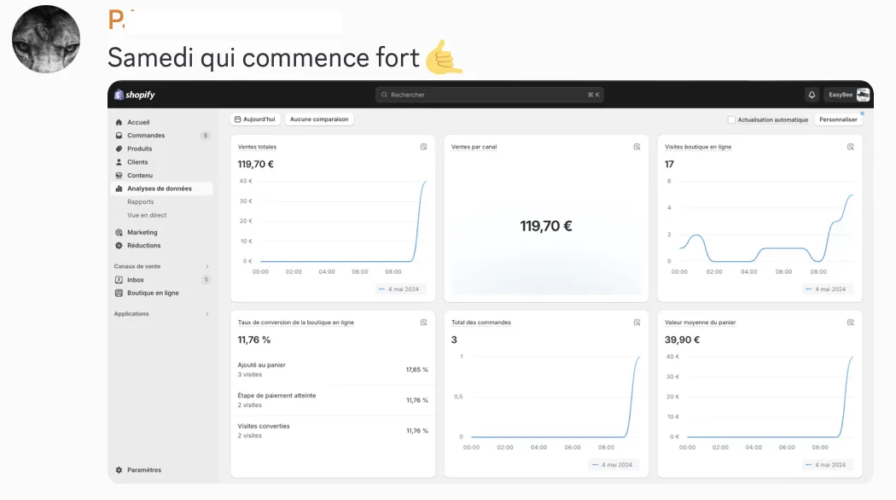Click the 11,76 % conversion rate value
The image size is (896, 500).
click(253, 340)
